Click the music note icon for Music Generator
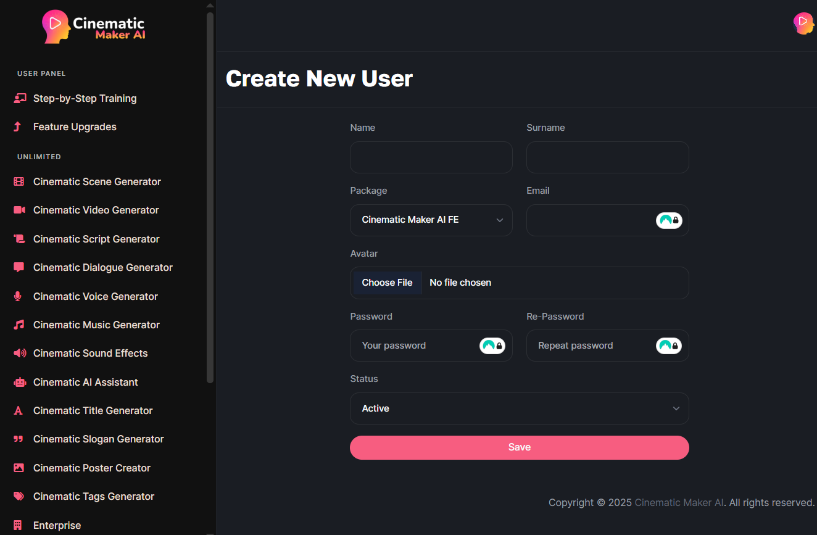This screenshot has height=535, width=817. (x=19, y=325)
